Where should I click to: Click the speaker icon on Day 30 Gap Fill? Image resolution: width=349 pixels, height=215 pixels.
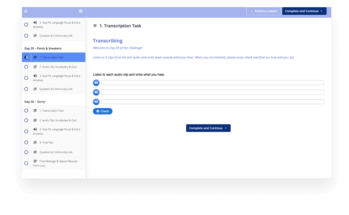click(35, 129)
